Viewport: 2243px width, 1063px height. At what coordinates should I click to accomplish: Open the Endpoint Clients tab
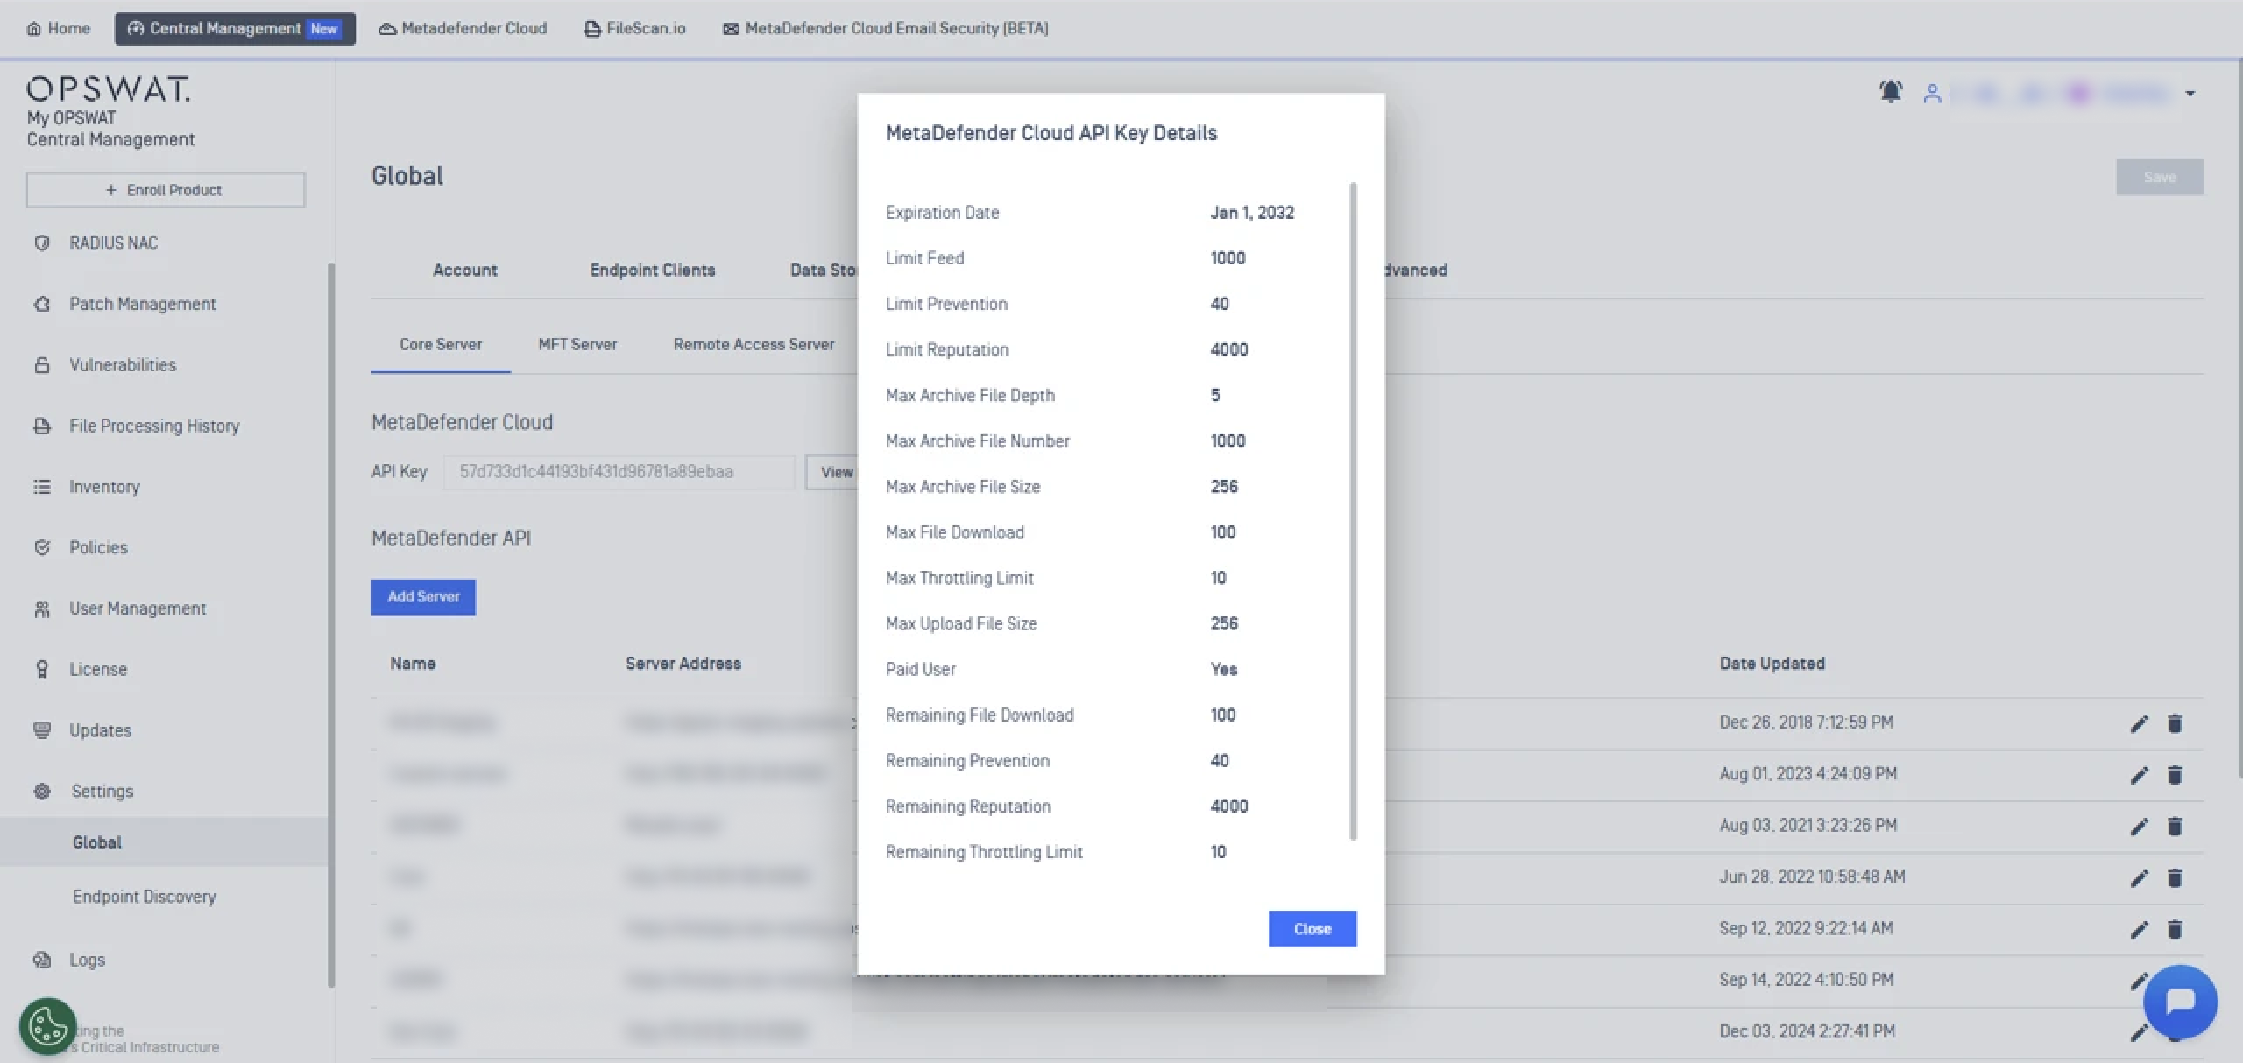click(x=652, y=270)
